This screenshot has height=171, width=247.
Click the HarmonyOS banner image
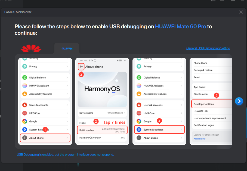pyautogui.click(x=102, y=89)
